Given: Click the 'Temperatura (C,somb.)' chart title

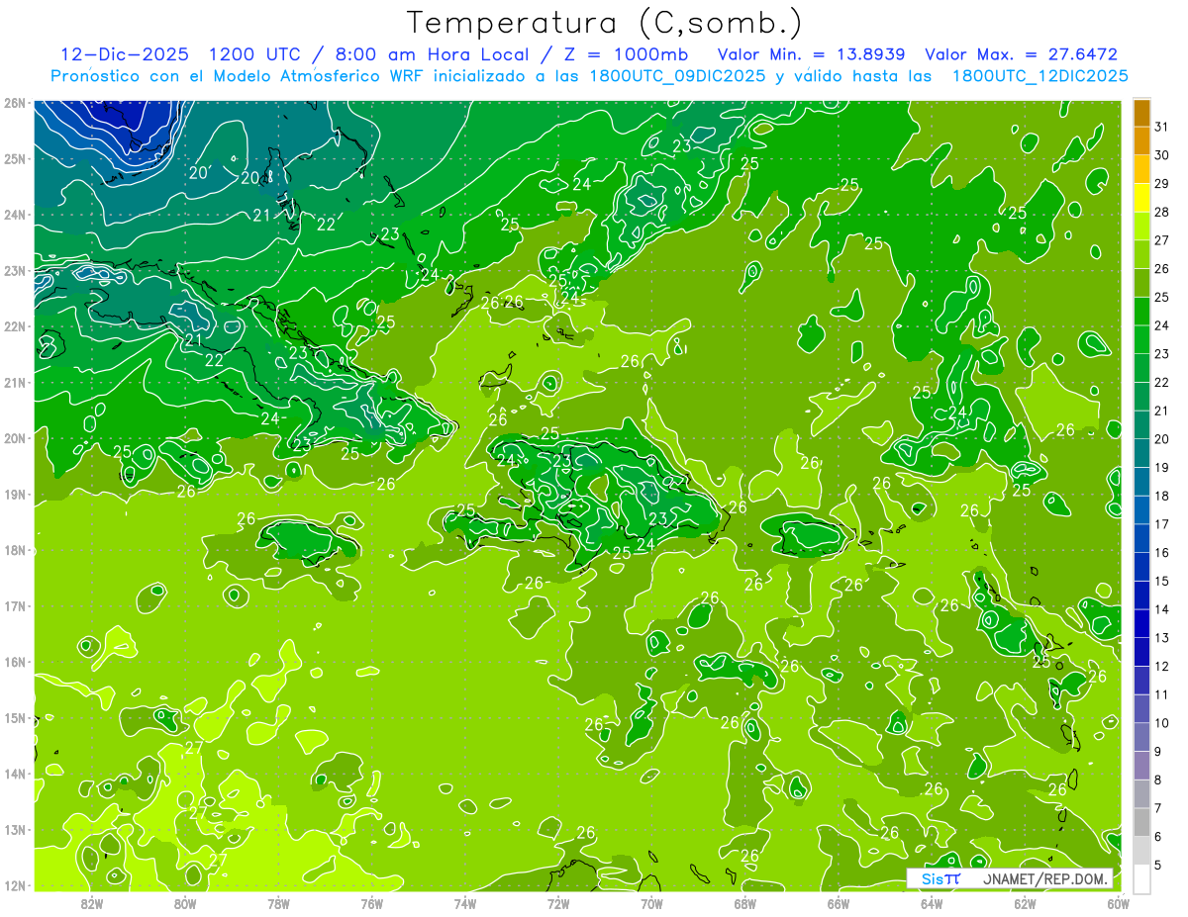Looking at the screenshot, I should tap(604, 23).
